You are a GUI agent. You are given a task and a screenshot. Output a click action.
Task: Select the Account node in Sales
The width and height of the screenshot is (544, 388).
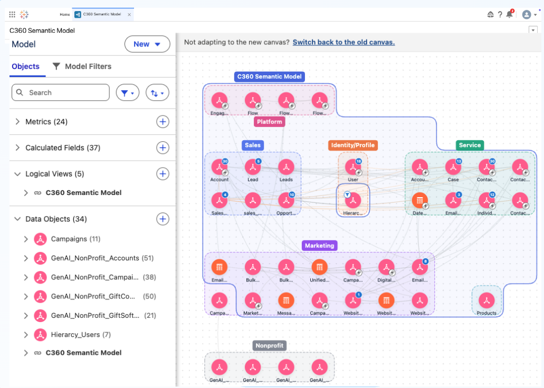[219, 167]
